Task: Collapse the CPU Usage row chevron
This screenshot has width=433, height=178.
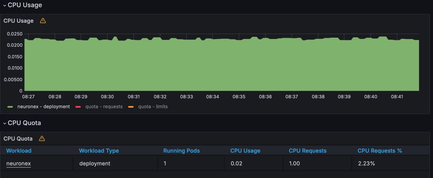Action: click(4, 5)
